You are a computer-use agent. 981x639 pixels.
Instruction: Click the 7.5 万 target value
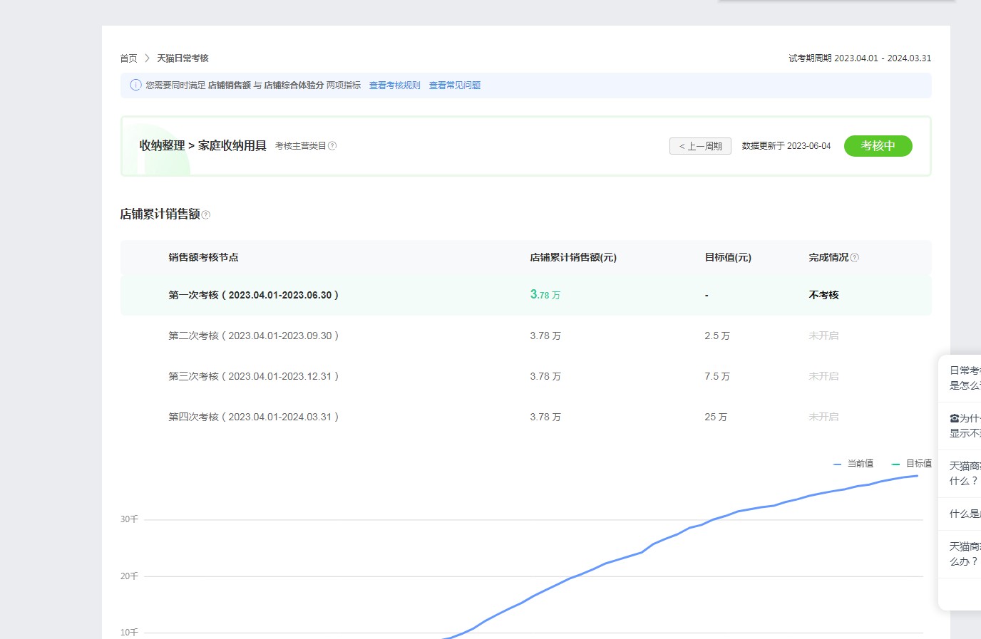[717, 376]
